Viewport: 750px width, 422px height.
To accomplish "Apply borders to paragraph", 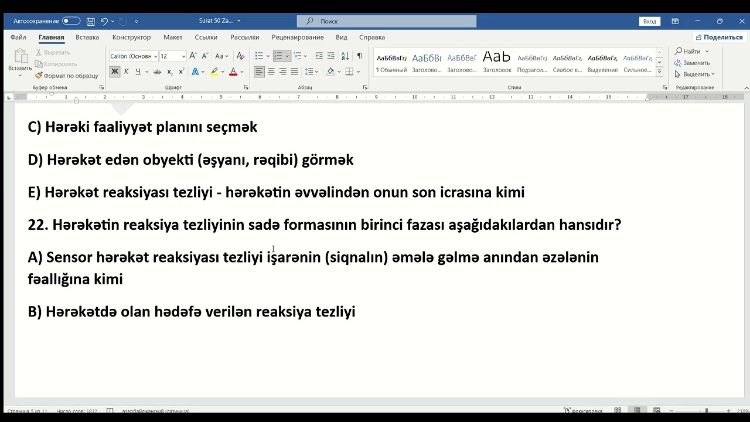I will tap(349, 72).
